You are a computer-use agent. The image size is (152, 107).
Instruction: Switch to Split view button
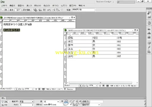[x=11, y=10]
